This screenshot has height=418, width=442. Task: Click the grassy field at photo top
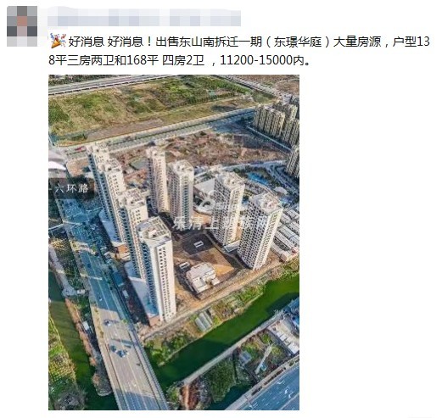[153, 106]
